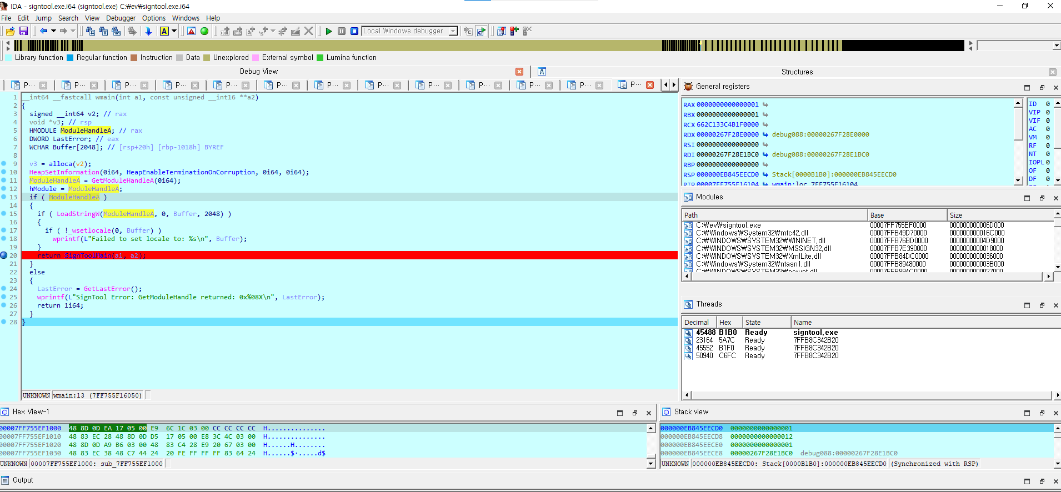This screenshot has width=1061, height=492.
Task: Click the breakpoint list icon with the red plus
Action: pyautogui.click(x=514, y=31)
